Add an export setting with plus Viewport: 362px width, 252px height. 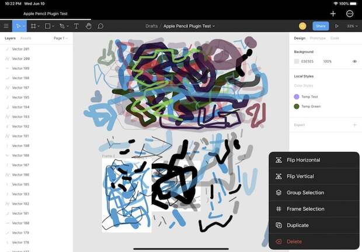coord(354,125)
